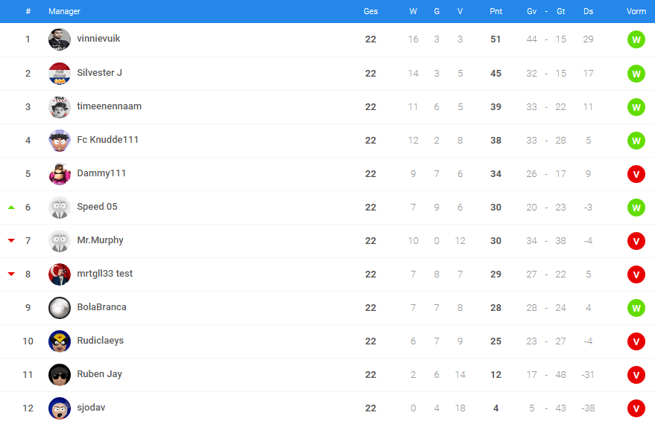Click the red V form badge for Dammy111

pyautogui.click(x=636, y=174)
